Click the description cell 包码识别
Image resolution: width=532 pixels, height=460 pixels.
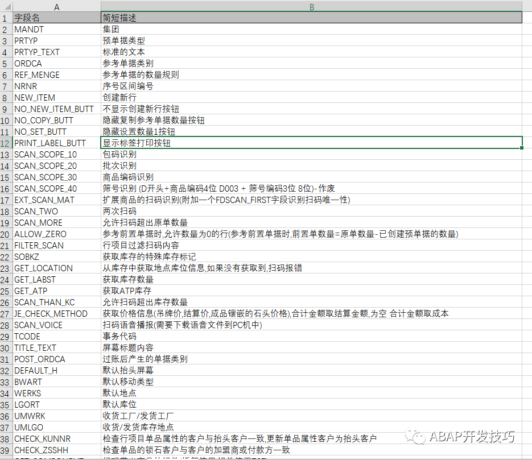[311, 154]
